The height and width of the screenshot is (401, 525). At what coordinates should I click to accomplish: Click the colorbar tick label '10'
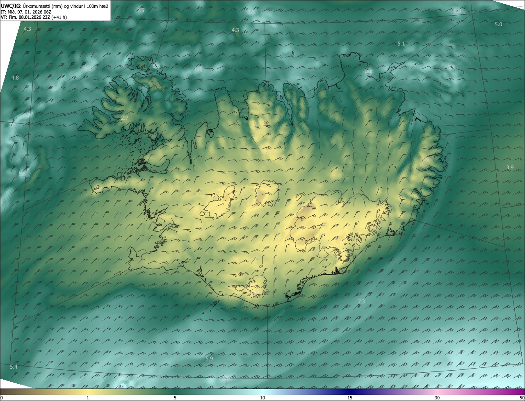click(x=262, y=398)
